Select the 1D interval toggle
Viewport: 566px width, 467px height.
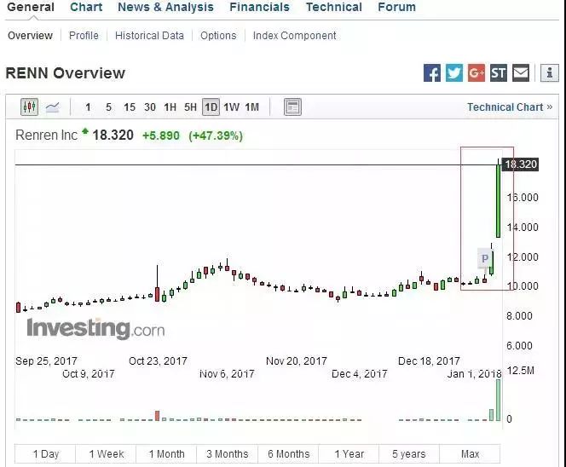[x=211, y=107]
